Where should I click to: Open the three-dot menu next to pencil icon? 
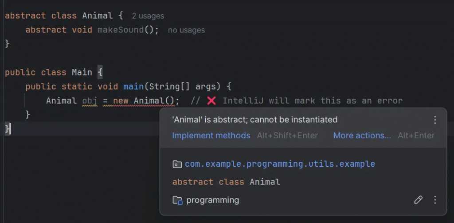coord(435,200)
